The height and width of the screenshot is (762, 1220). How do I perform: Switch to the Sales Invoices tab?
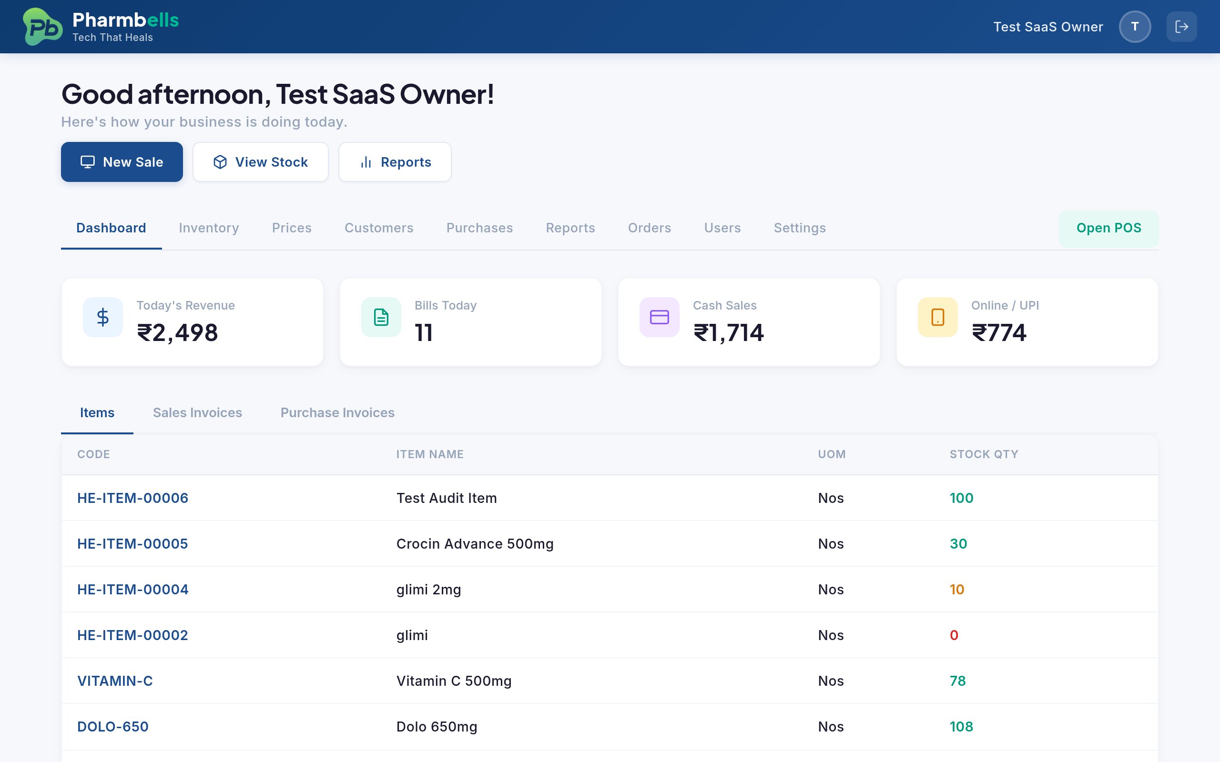(x=198, y=412)
